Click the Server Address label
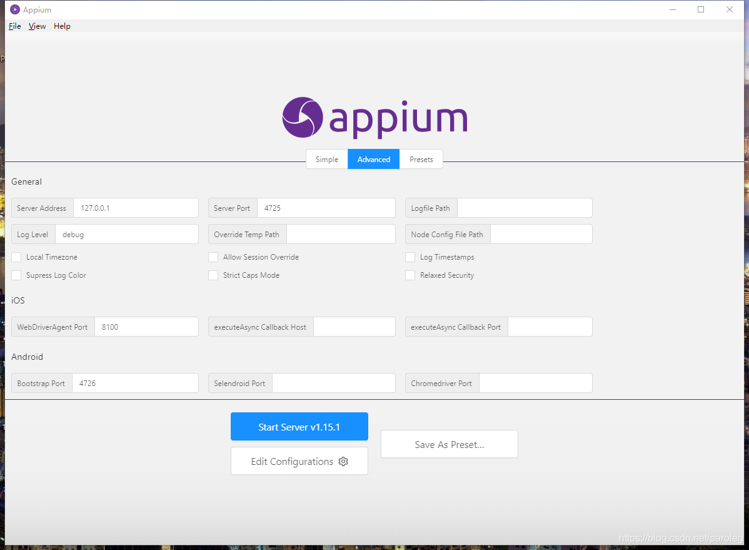This screenshot has height=550, width=749. tap(41, 208)
